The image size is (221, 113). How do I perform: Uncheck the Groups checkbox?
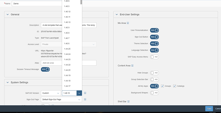(162, 86)
